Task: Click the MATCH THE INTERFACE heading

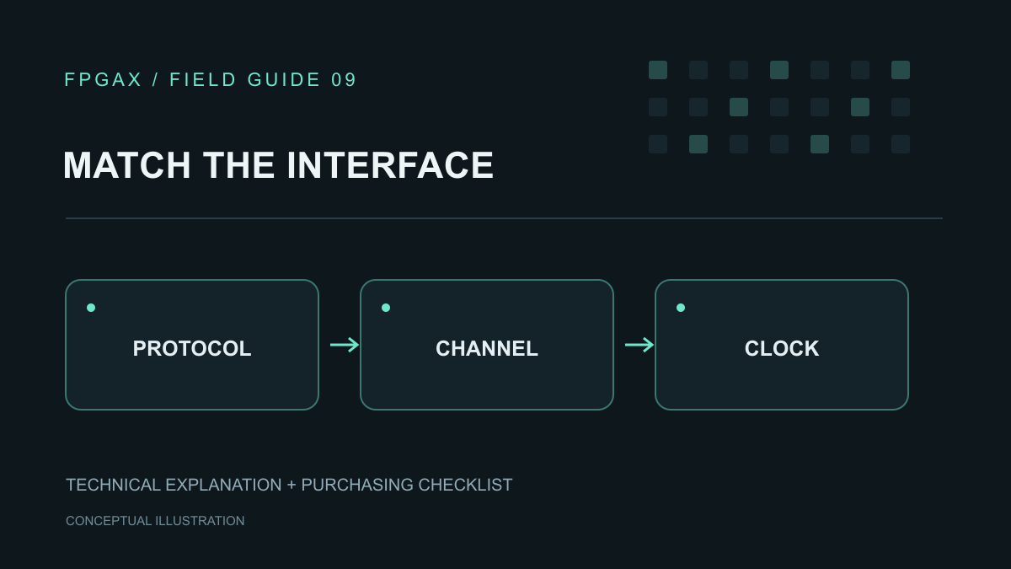Action: (279, 165)
